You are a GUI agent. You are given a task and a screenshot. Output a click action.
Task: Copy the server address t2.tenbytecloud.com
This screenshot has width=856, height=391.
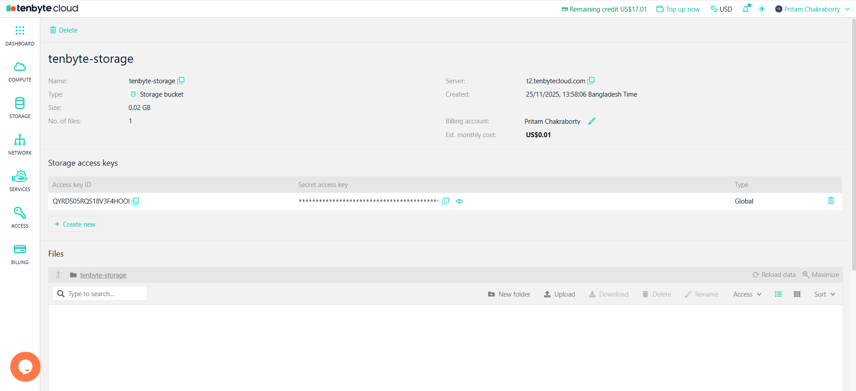coord(591,81)
